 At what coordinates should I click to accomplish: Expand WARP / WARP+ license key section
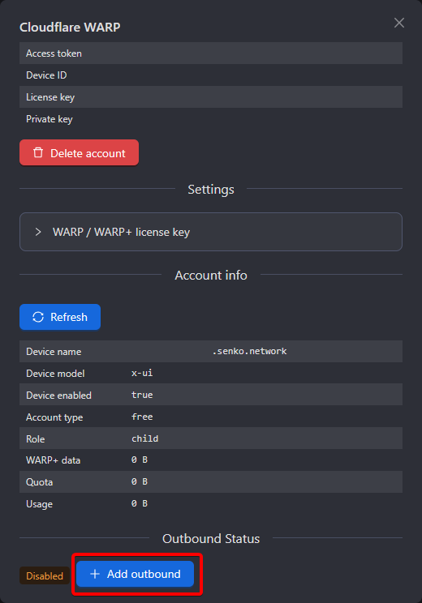coord(211,232)
